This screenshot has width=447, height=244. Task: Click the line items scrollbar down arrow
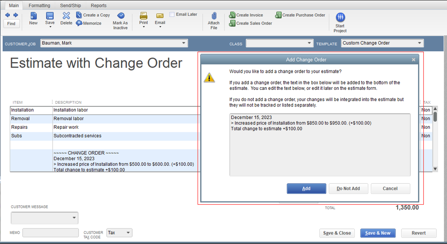435,169
